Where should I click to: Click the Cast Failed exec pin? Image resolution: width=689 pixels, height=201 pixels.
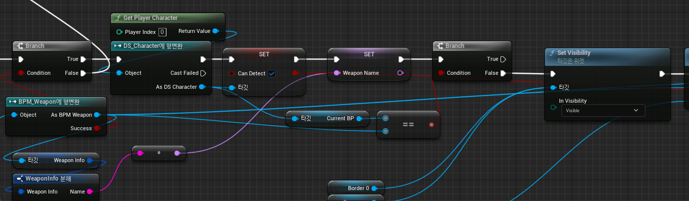203,73
